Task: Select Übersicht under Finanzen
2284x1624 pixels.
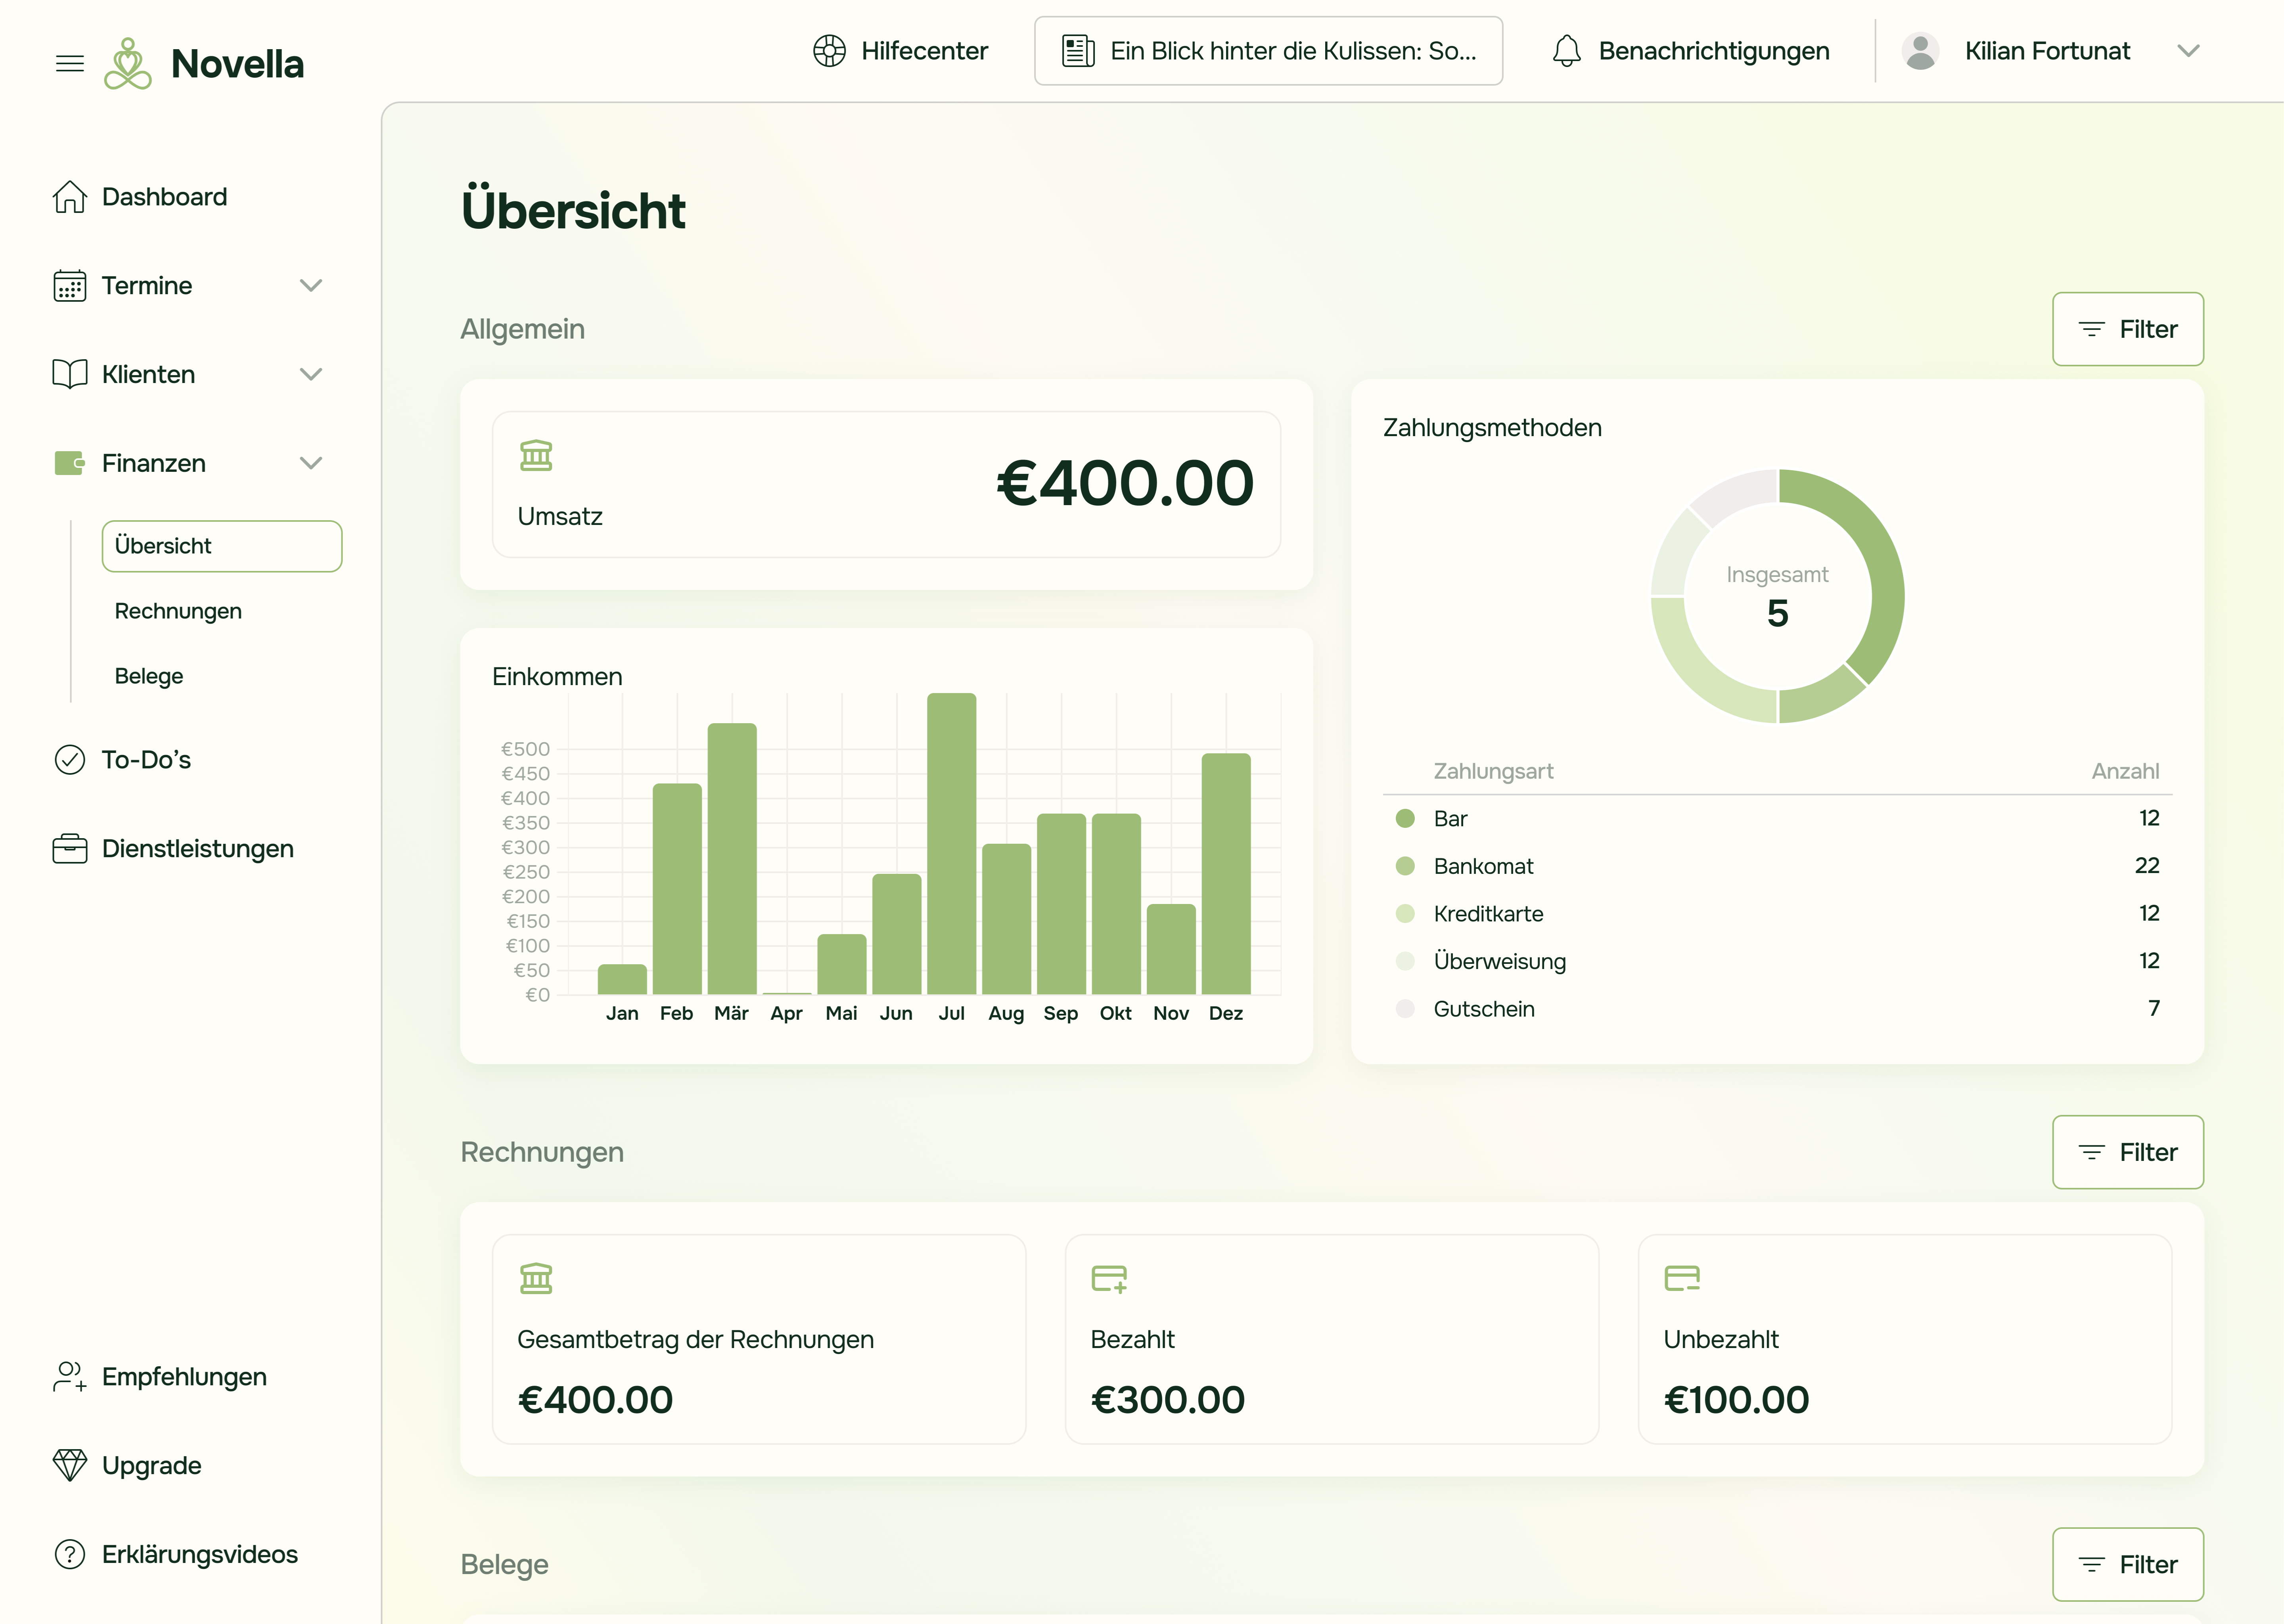Action: (222, 546)
